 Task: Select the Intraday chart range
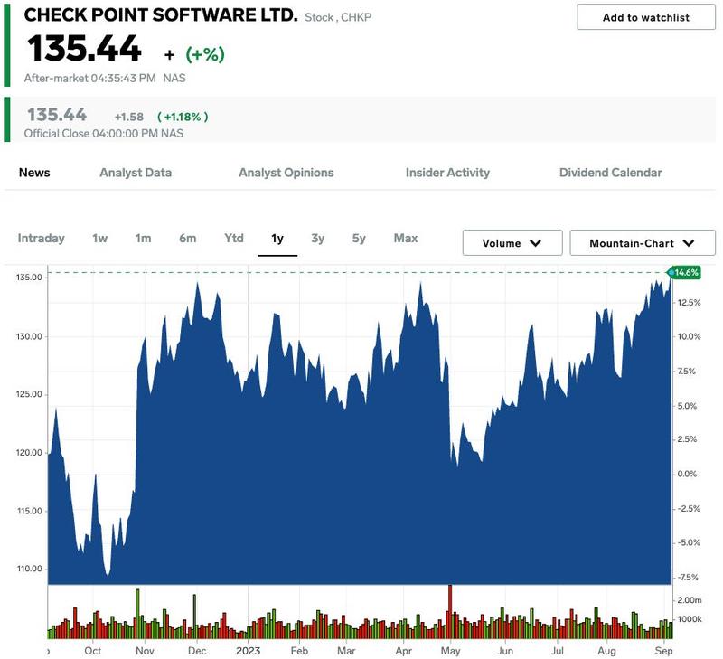pyautogui.click(x=41, y=238)
